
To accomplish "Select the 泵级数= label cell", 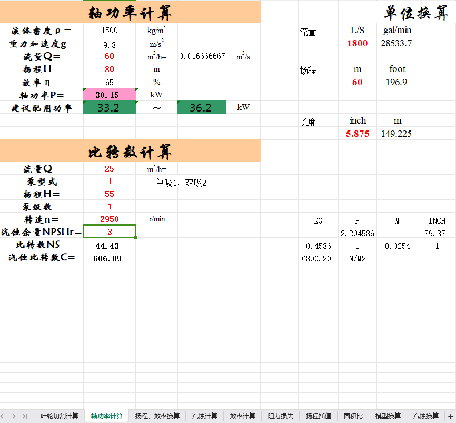I will [42, 206].
